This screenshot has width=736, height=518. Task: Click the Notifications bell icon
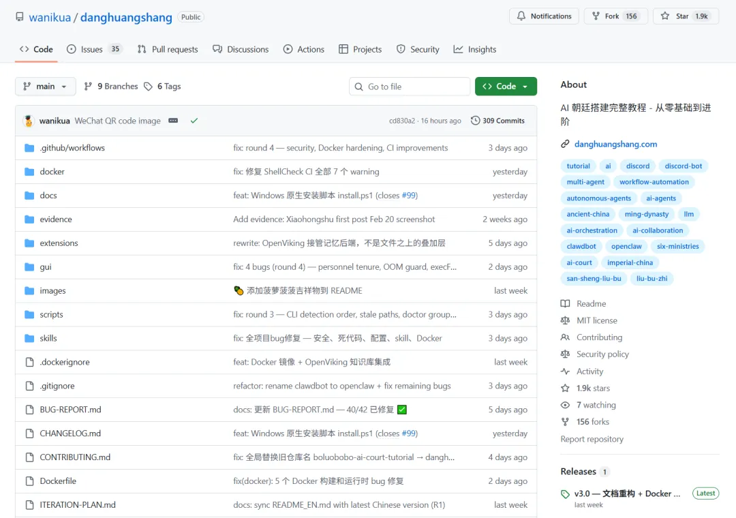point(521,16)
